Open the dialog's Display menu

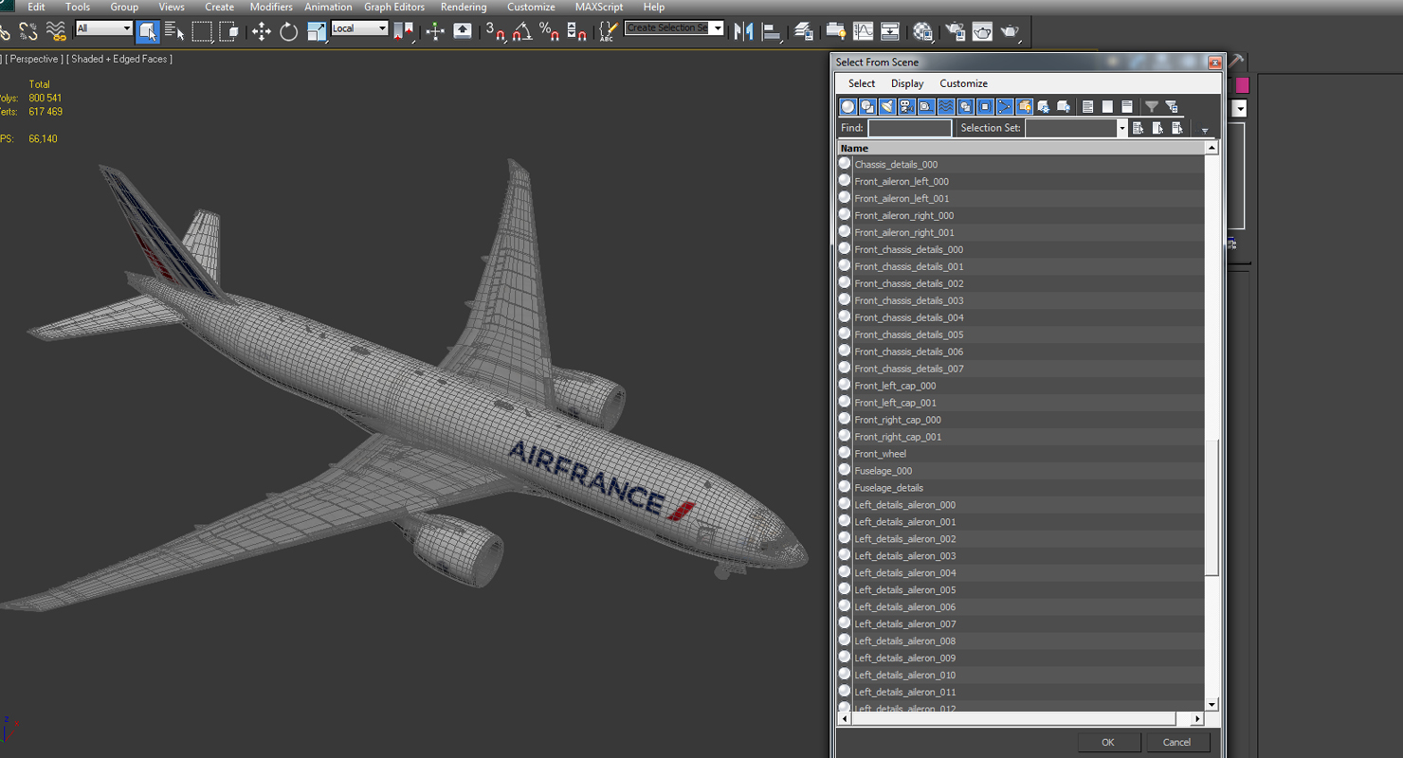pos(907,83)
